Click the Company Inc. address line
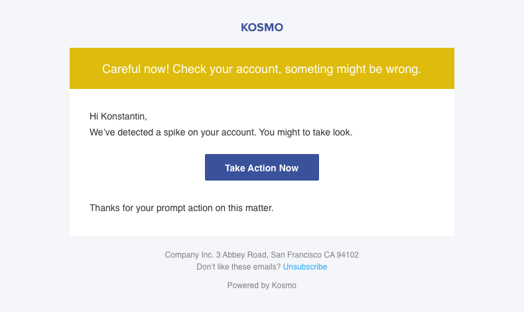The width and height of the screenshot is (524, 312). coord(262,254)
